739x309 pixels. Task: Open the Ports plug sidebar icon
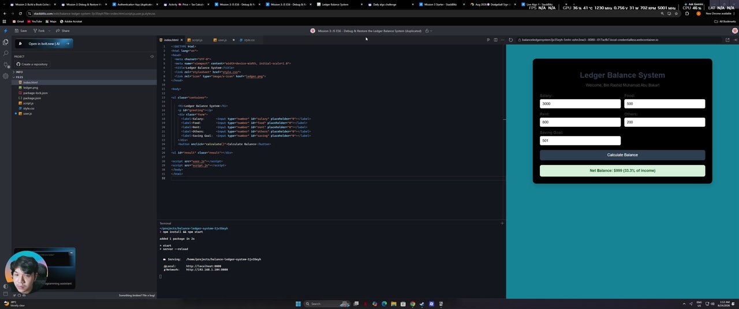point(5,65)
